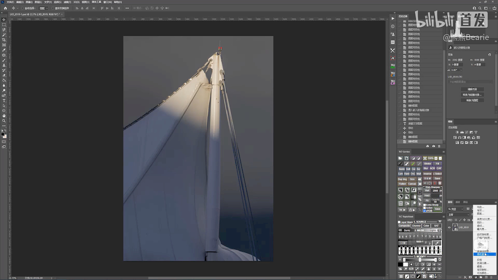The height and width of the screenshot is (280, 498).
Task: Choose 曲线 (Curves) from the adjustment popup menu
Action: tap(480, 225)
